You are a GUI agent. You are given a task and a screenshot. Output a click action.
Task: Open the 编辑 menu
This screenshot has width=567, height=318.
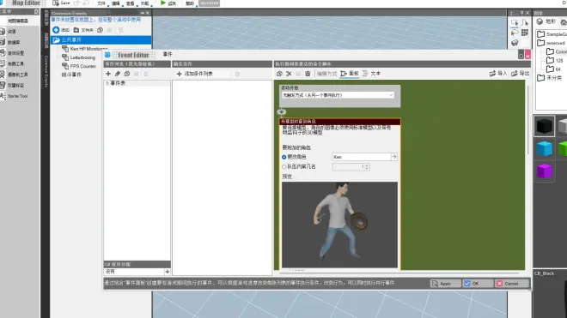coord(116,3)
